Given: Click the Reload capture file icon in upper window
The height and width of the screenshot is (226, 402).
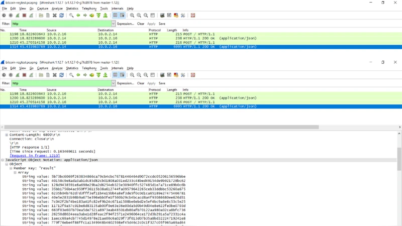Looking at the screenshot, I should click(61, 16).
